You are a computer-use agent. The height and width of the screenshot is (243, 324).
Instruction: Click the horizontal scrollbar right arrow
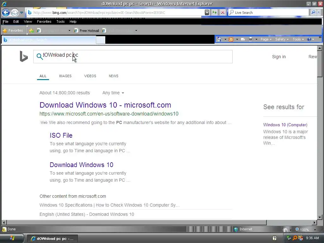pyautogui.click(x=315, y=222)
